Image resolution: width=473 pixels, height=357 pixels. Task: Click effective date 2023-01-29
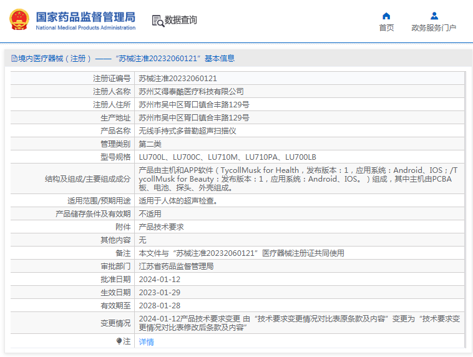159,293
